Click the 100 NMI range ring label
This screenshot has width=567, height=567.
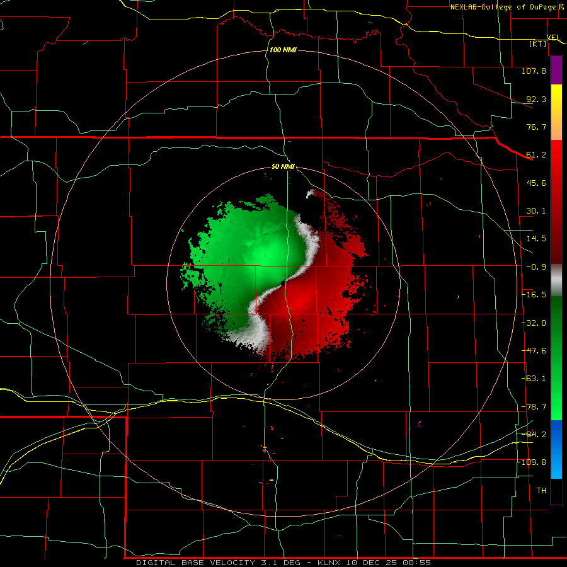click(283, 50)
